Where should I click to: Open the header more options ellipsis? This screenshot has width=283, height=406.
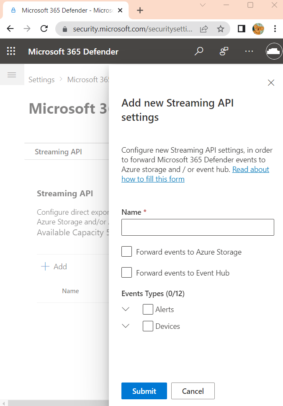249,51
